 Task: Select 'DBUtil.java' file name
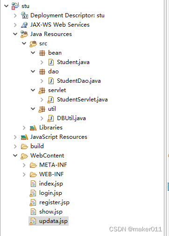[71, 118]
